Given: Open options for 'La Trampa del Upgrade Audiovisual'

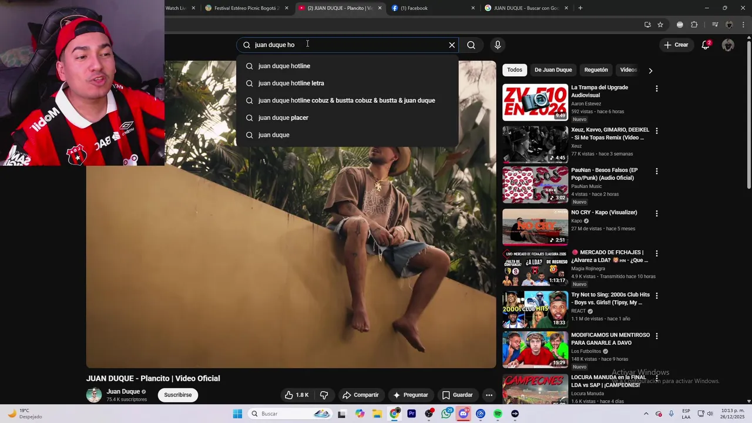Looking at the screenshot, I should [656, 89].
